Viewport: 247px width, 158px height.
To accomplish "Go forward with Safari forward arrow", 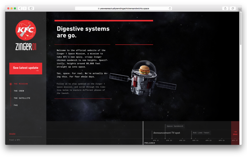I will pos(25,8).
